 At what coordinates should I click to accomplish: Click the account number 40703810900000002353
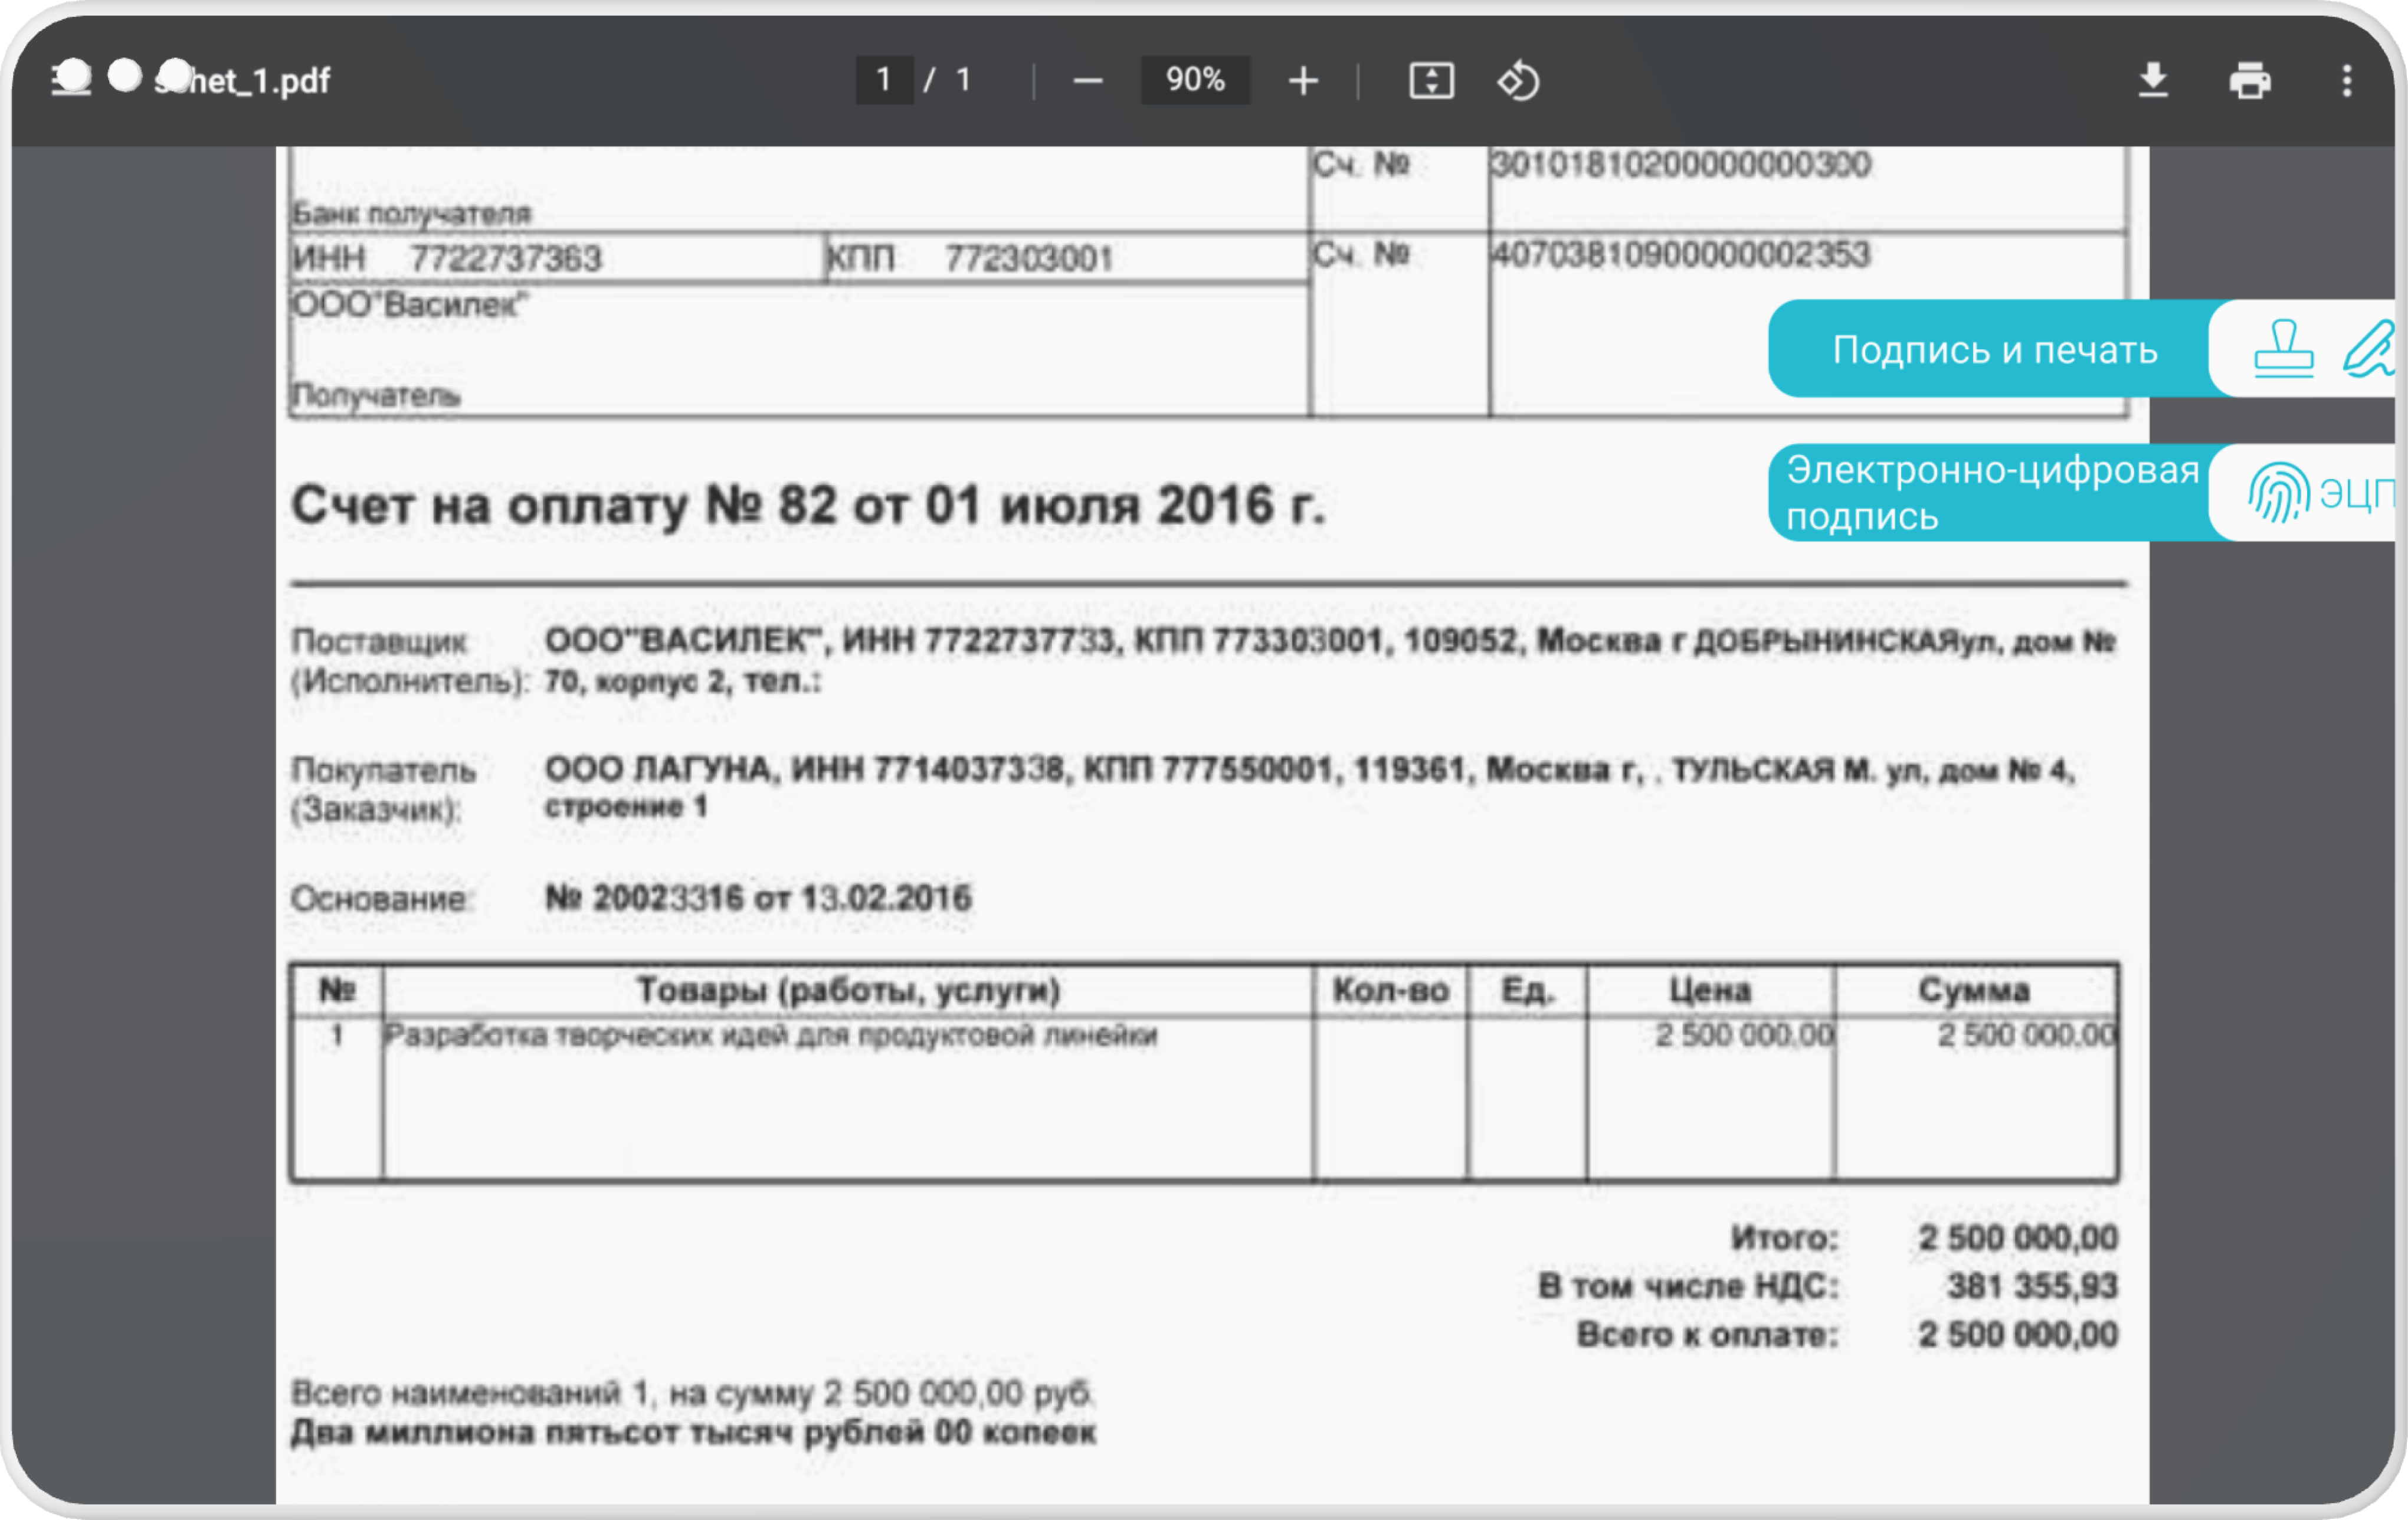tap(1680, 254)
